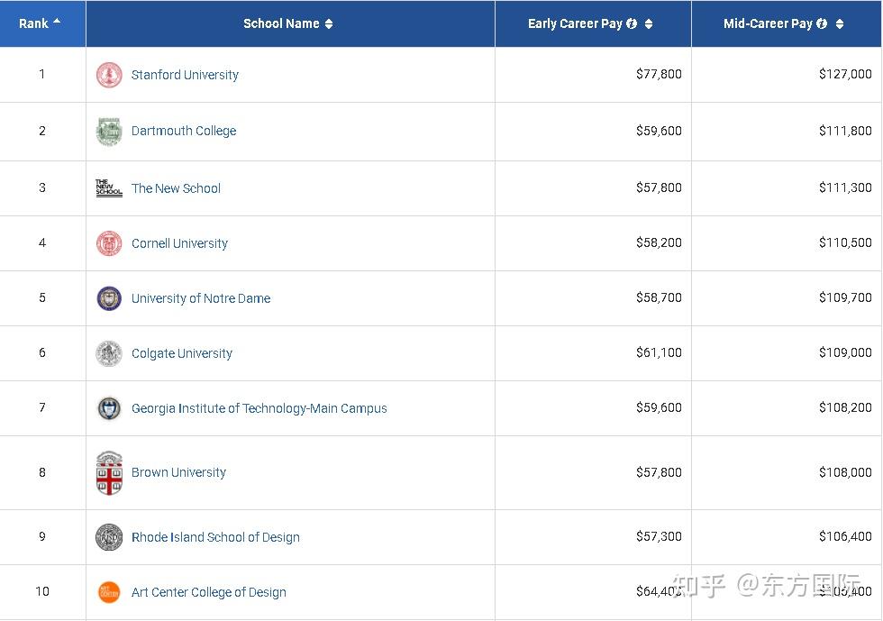883x621 pixels.
Task: Click the Georgia Tech seal icon
Action: pyautogui.click(x=109, y=408)
